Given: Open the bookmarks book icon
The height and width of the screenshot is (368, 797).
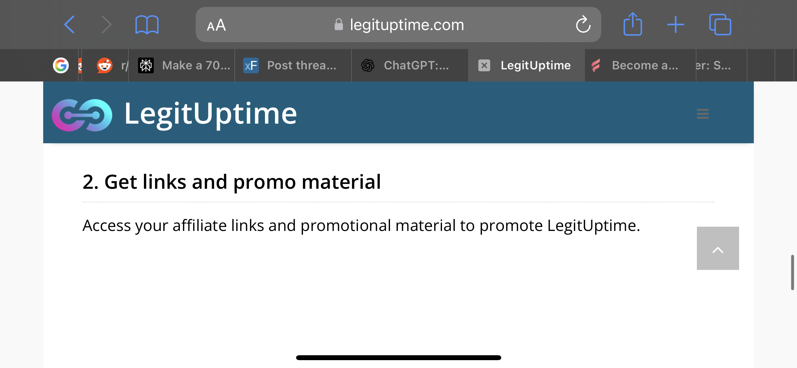Looking at the screenshot, I should click(x=147, y=25).
